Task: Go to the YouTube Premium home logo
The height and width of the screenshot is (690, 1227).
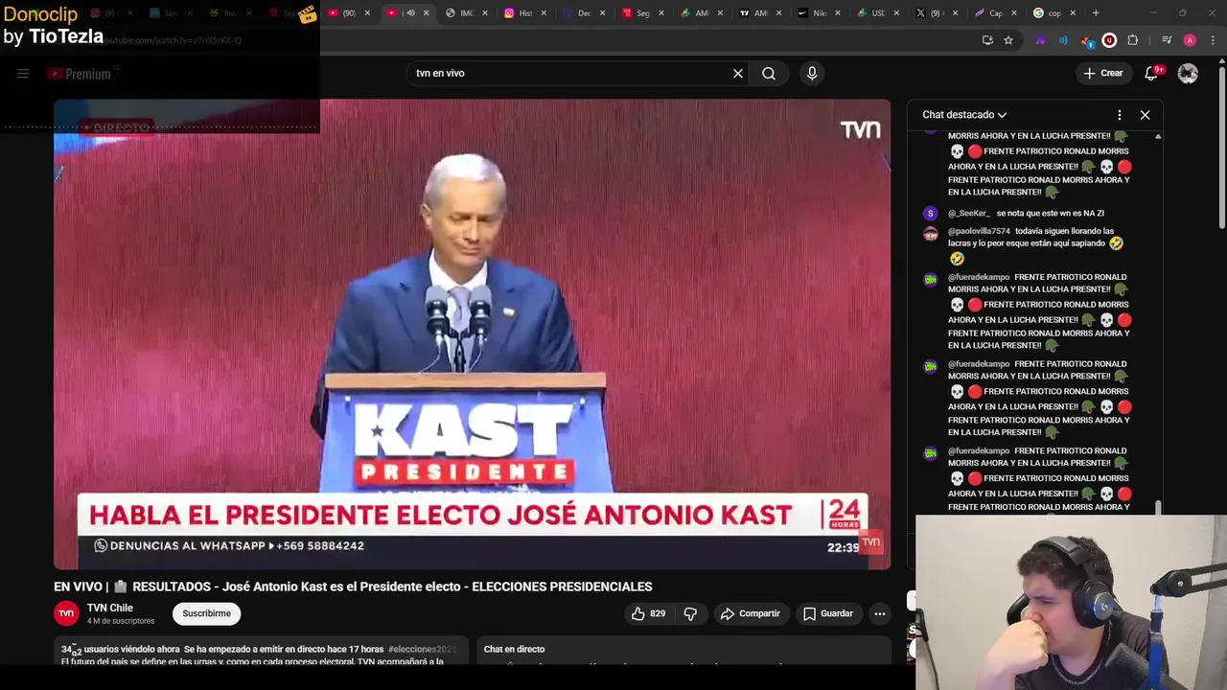Action: pos(80,74)
